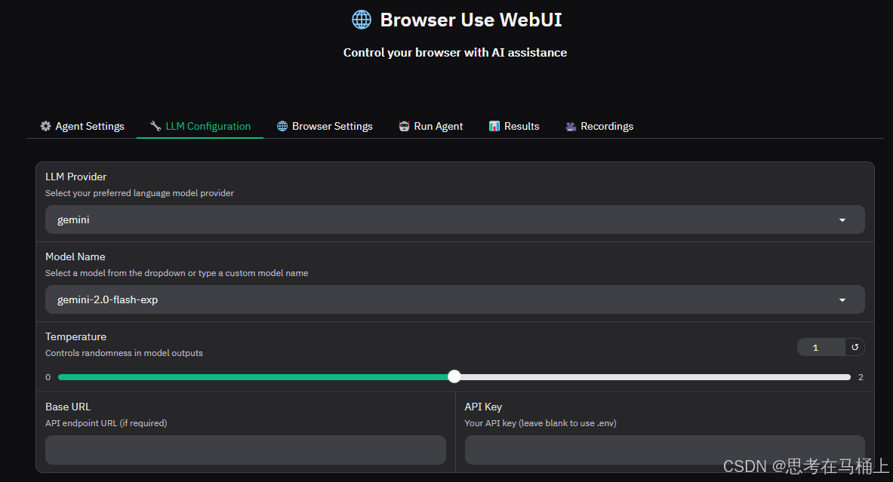893x482 pixels.
Task: Click the Temperature slider handle
Action: pyautogui.click(x=454, y=376)
